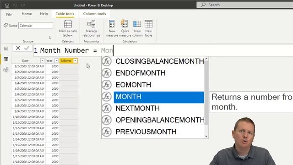Image resolution: width=293 pixels, height=165 pixels.
Task: Choose OPENINGBALANCEMONTH suggestion
Action: pyautogui.click(x=160, y=120)
